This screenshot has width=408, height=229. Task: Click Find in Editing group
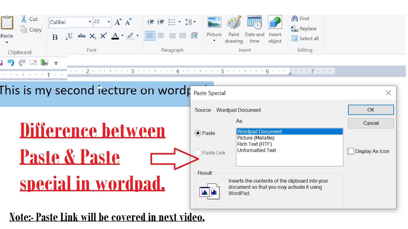pyautogui.click(x=300, y=18)
